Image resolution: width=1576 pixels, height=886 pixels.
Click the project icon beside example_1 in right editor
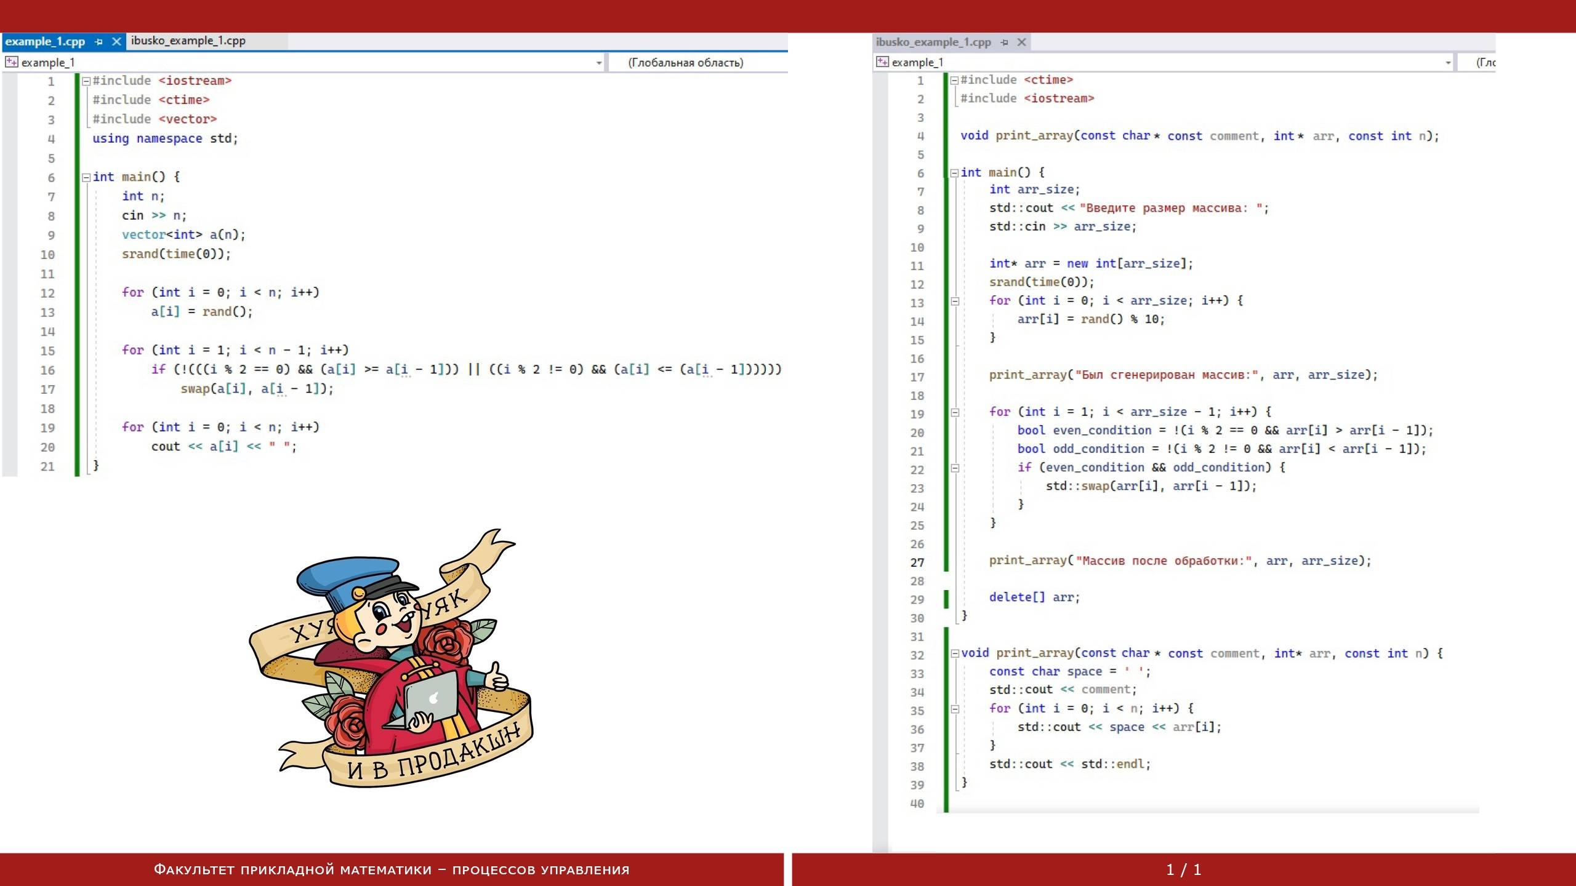[x=882, y=62]
